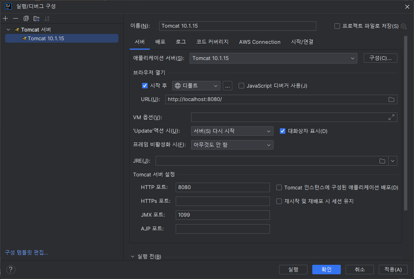Click the globe icon in browser selector
Viewport: 414px width, 279px height.
178,86
